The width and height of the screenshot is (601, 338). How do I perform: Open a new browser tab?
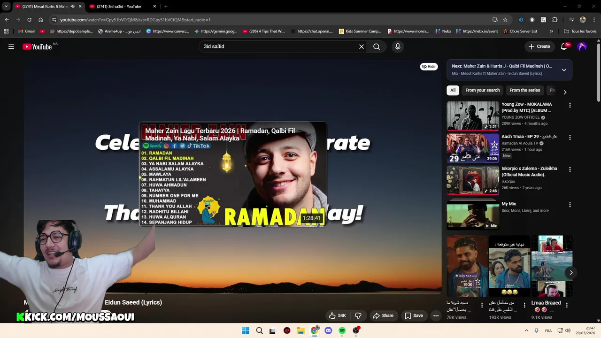166,7
